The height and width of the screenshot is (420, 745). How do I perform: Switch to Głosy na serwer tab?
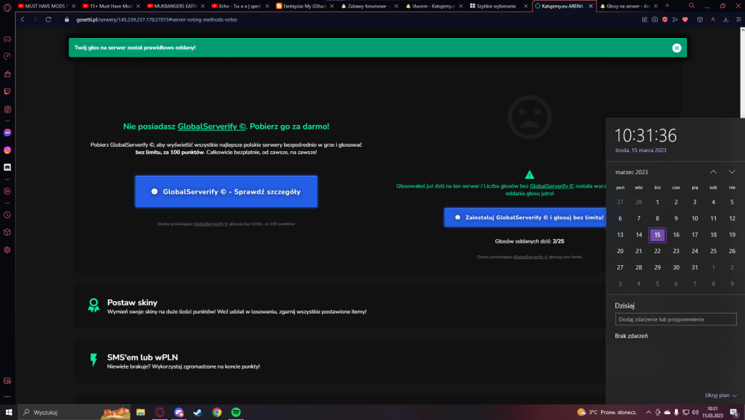pos(625,6)
